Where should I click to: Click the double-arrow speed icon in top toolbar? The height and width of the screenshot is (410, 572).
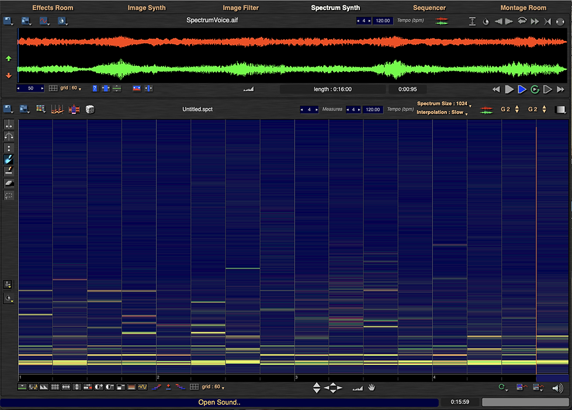535,21
